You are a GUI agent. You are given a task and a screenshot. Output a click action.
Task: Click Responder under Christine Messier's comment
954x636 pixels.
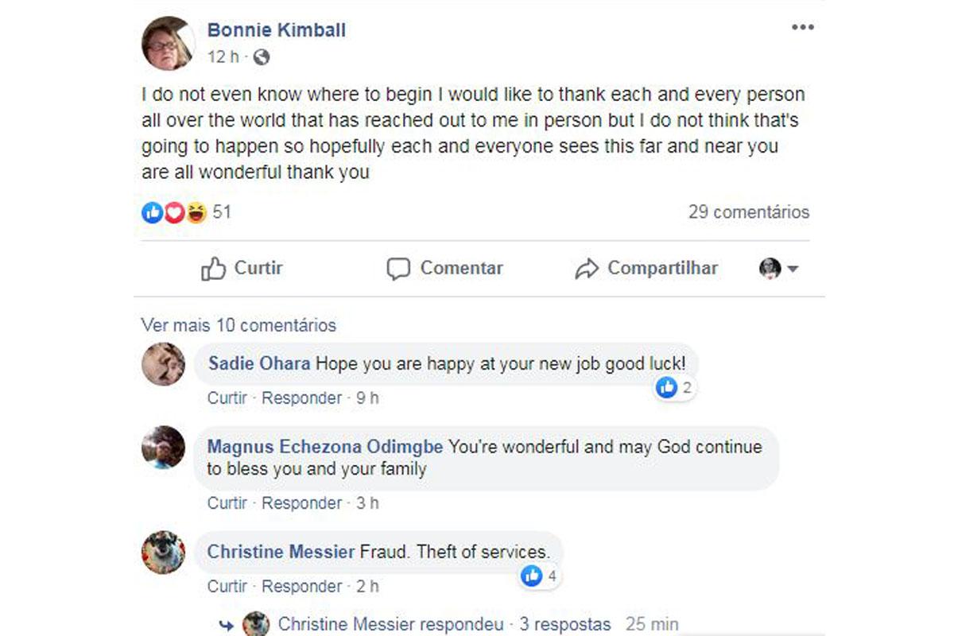pos(301,587)
